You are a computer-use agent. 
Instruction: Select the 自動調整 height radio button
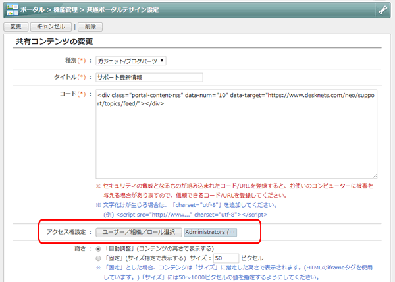tap(99, 249)
